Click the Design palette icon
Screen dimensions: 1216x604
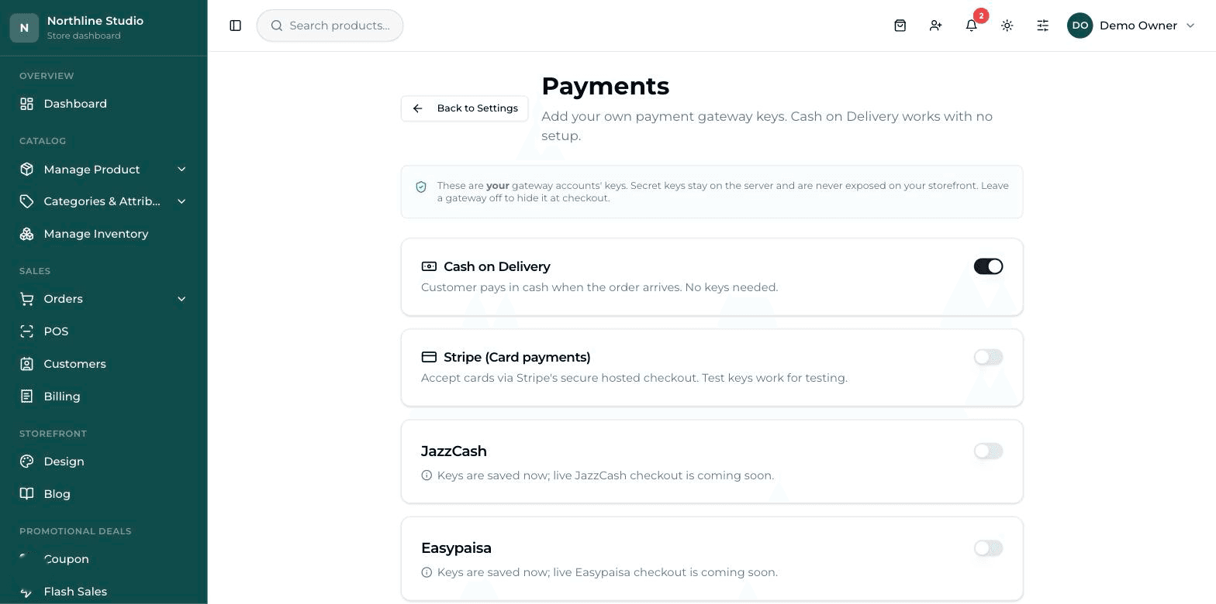27,462
